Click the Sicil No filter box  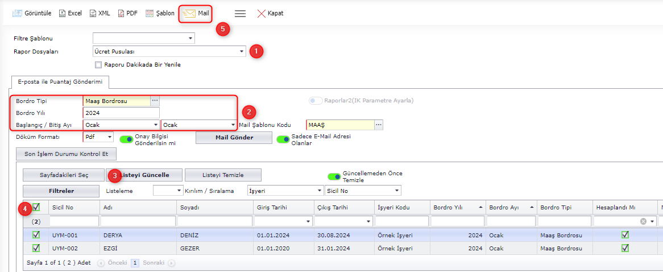coord(74,221)
